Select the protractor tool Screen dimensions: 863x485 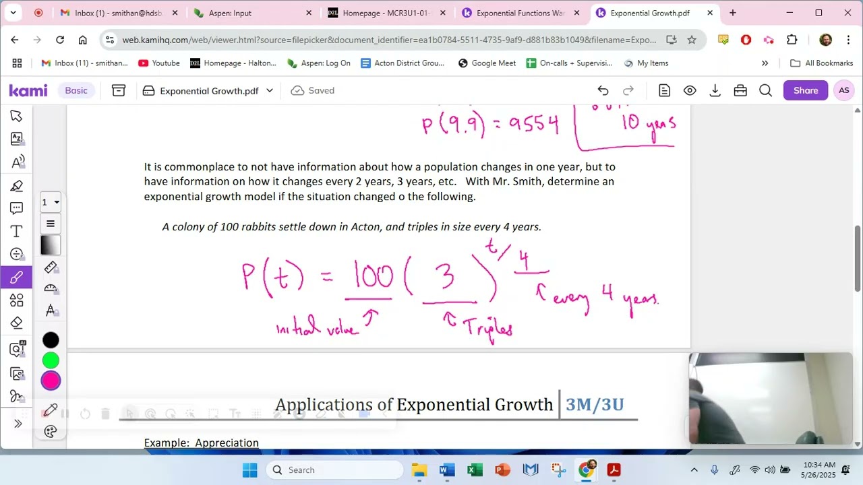pos(51,288)
